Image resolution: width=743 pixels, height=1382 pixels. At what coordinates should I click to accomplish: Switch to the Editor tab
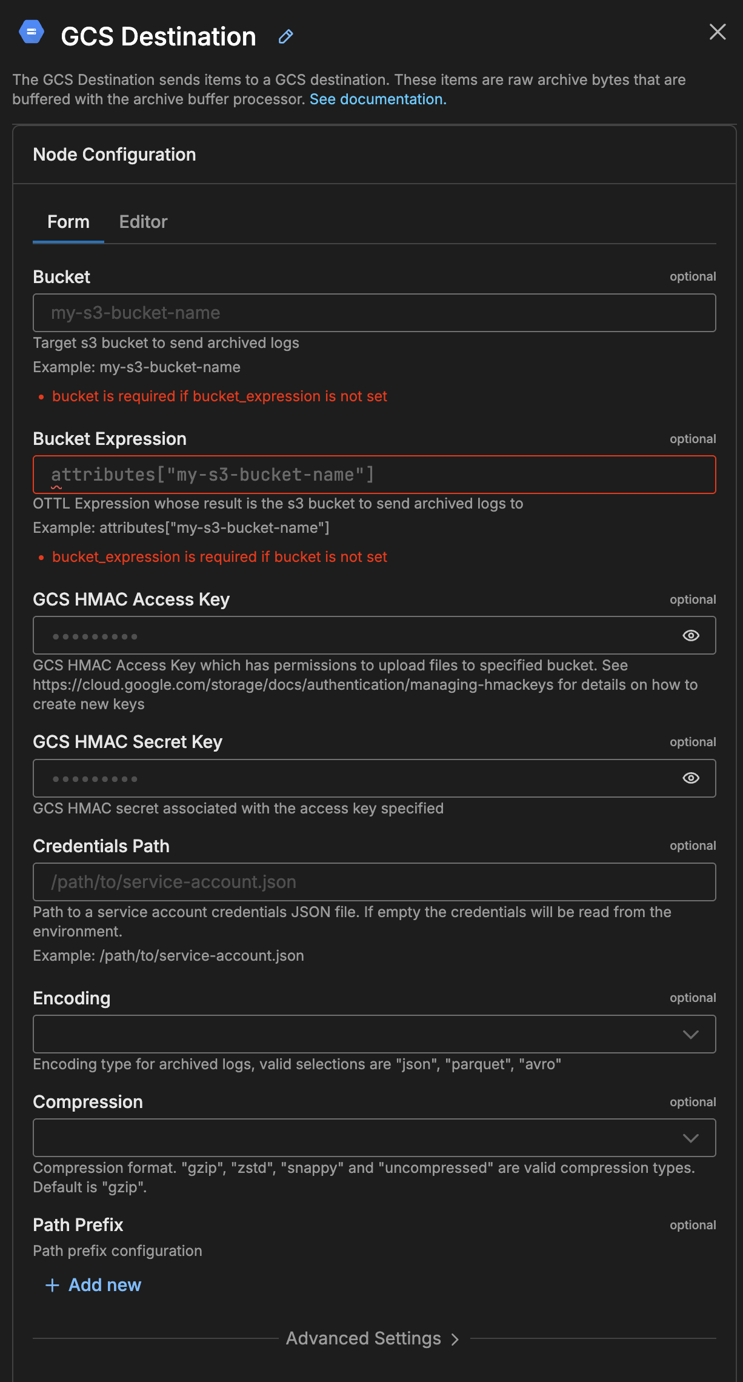[x=143, y=222]
